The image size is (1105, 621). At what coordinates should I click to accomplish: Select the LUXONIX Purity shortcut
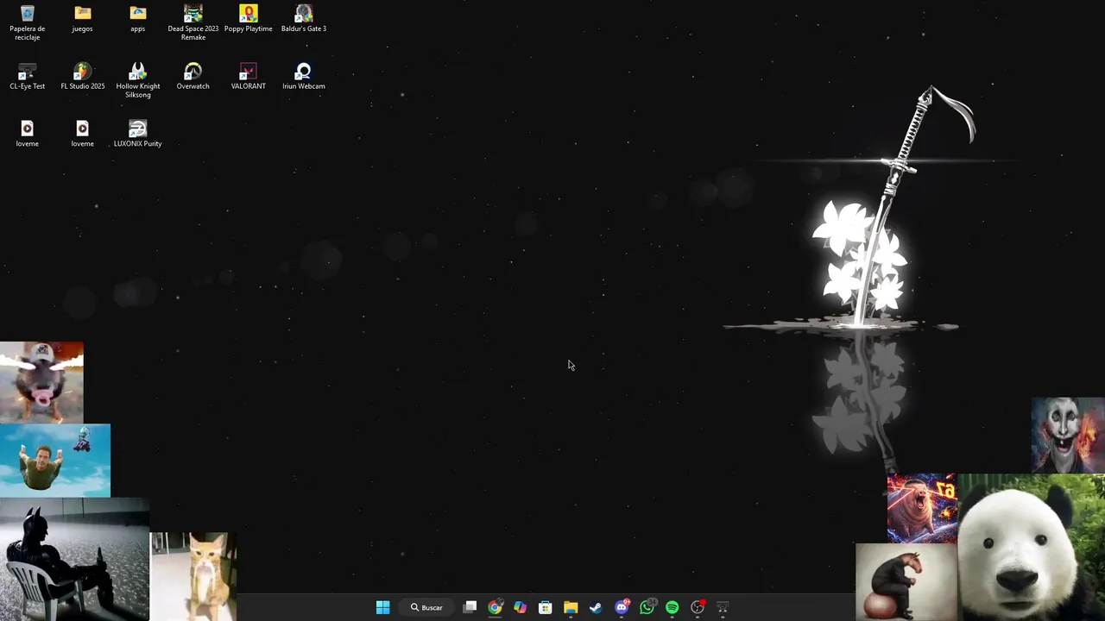(137, 134)
